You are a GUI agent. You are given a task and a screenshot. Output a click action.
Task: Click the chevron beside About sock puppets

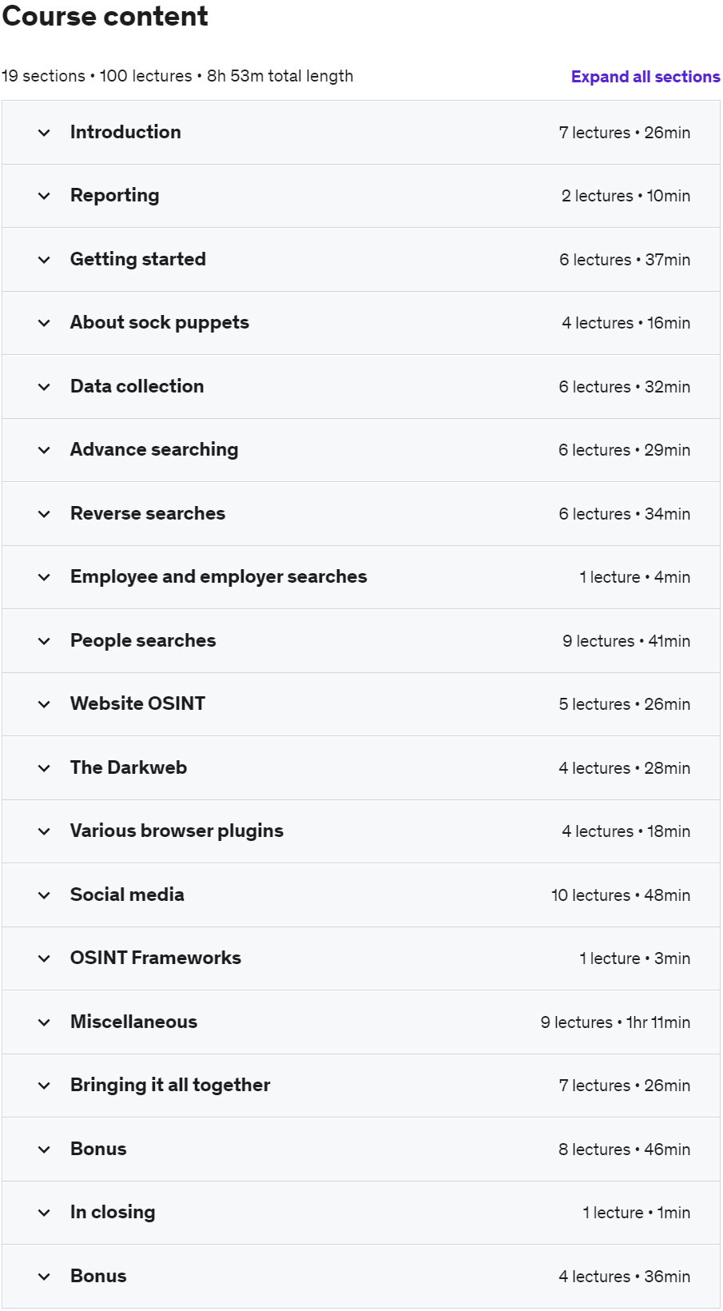[44, 323]
